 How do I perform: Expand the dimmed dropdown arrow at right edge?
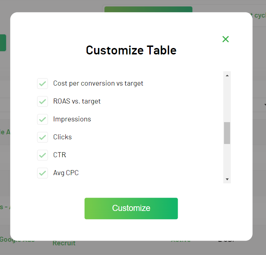[264, 105]
